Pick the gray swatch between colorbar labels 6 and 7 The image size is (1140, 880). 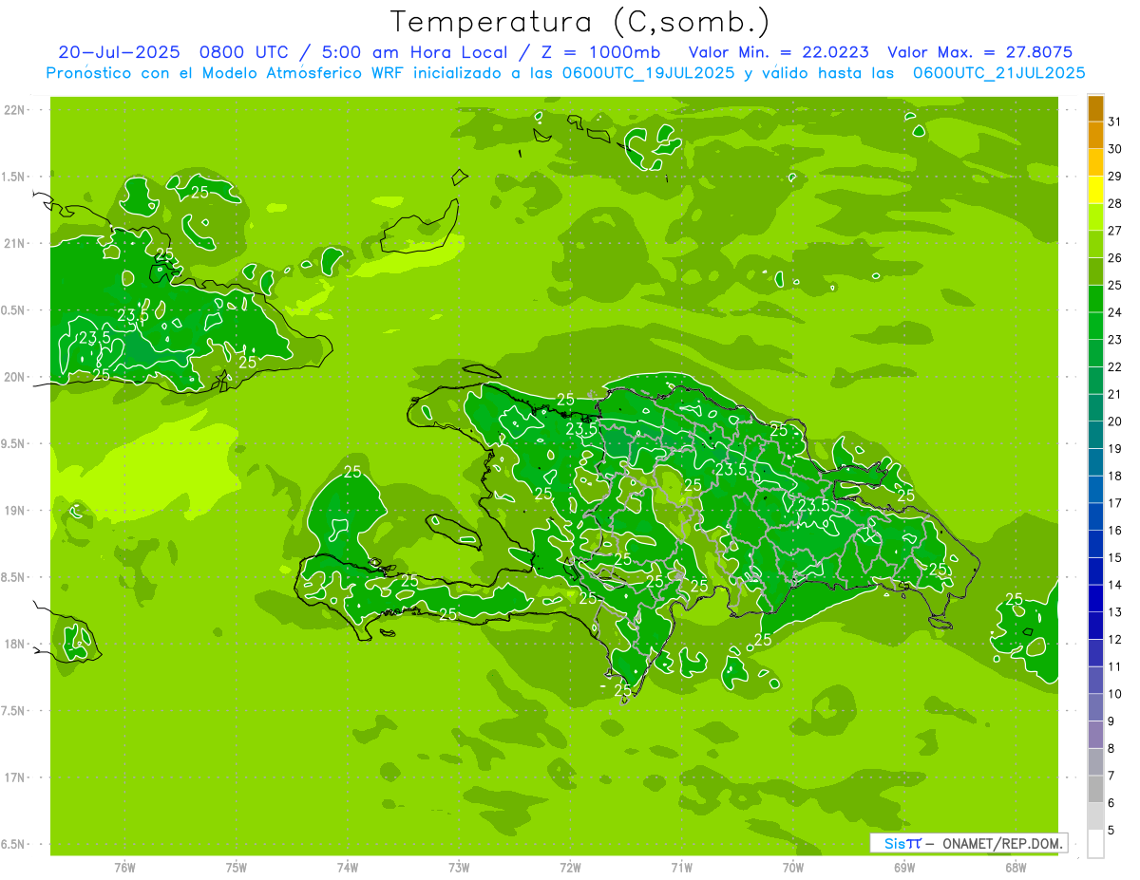(x=1095, y=790)
